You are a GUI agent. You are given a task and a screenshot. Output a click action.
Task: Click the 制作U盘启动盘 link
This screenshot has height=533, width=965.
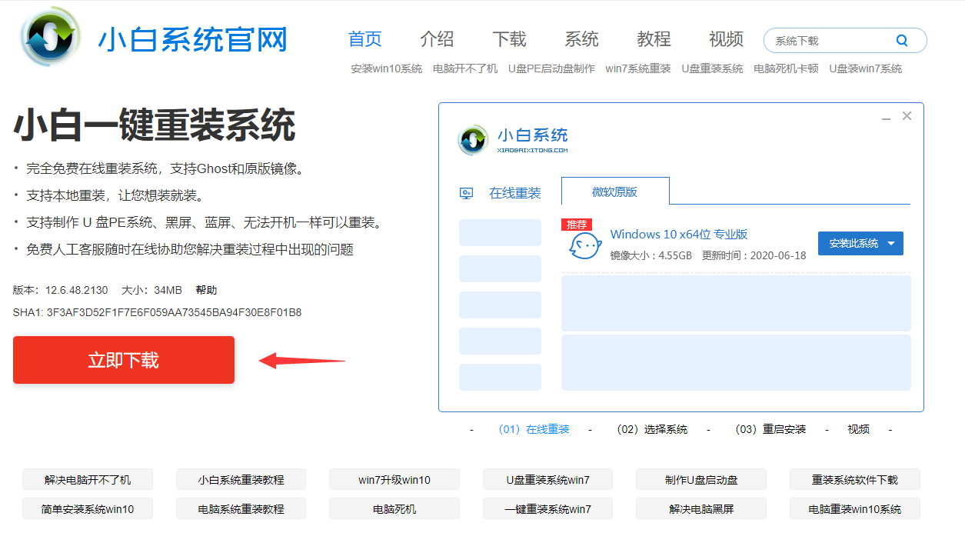pyautogui.click(x=700, y=479)
